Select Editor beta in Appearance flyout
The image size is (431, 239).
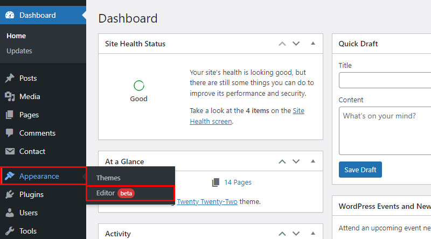pos(130,193)
